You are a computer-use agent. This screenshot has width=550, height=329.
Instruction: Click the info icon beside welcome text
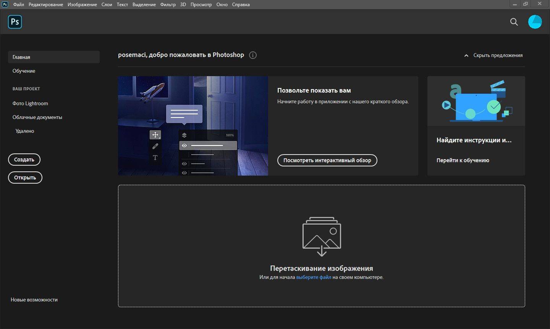(253, 55)
